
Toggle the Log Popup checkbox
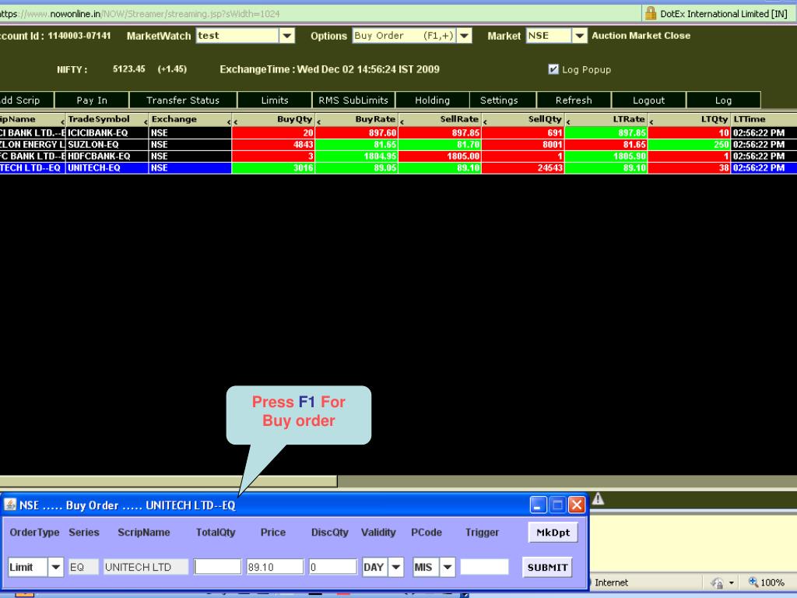tap(553, 69)
